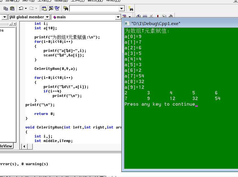Viewport: 238px width, 177px height.
Task: Expand the main function list arrow
Action: tap(118, 17)
